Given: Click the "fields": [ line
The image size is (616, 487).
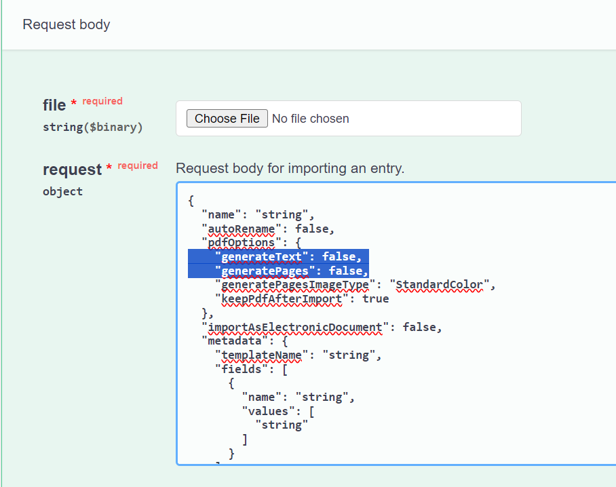Looking at the screenshot, I should tap(252, 369).
